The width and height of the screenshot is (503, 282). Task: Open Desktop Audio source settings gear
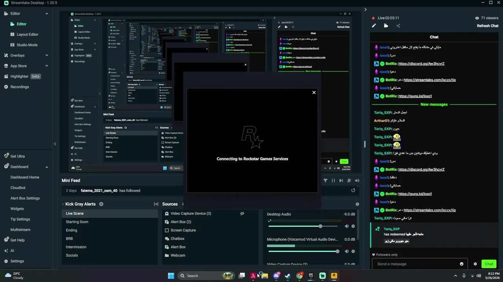coord(353,226)
